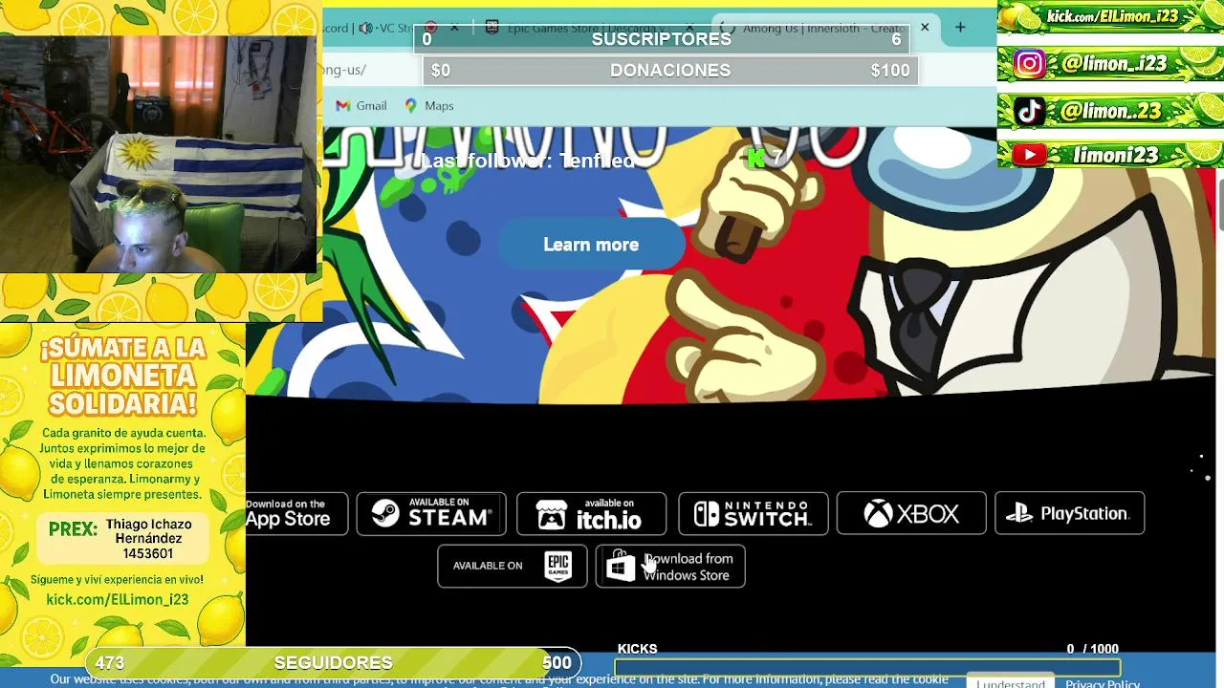Open the Gmail bookmark
This screenshot has width=1224, height=688.
coord(361,106)
